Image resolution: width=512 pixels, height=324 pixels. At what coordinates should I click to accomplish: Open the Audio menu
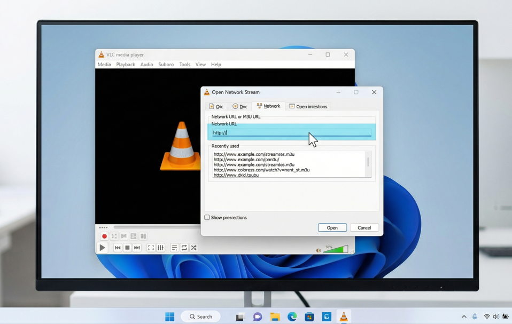point(146,65)
